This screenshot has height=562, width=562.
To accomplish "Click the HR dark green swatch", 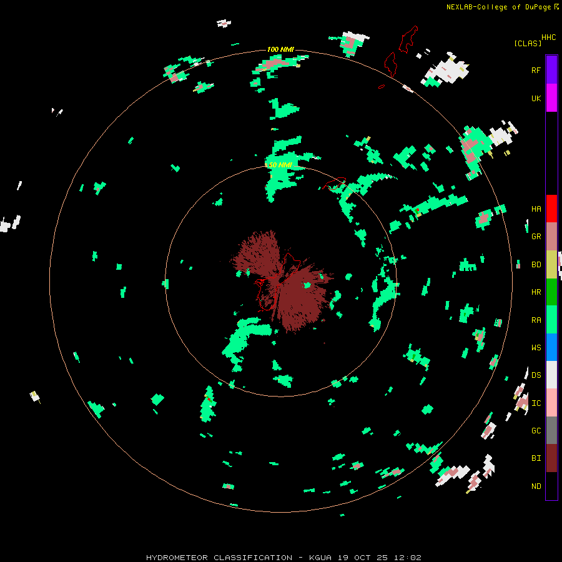I will click(551, 292).
